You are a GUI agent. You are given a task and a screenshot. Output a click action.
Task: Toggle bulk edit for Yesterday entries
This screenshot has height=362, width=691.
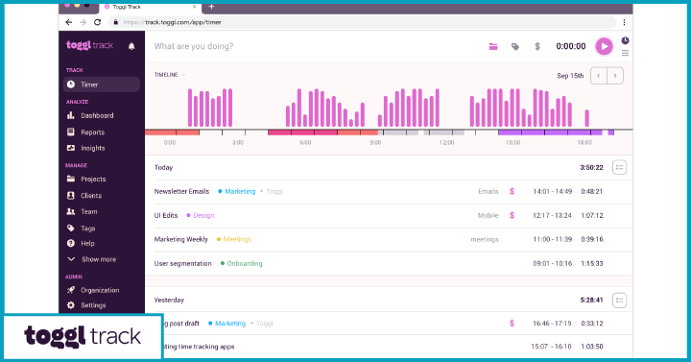[x=619, y=301]
